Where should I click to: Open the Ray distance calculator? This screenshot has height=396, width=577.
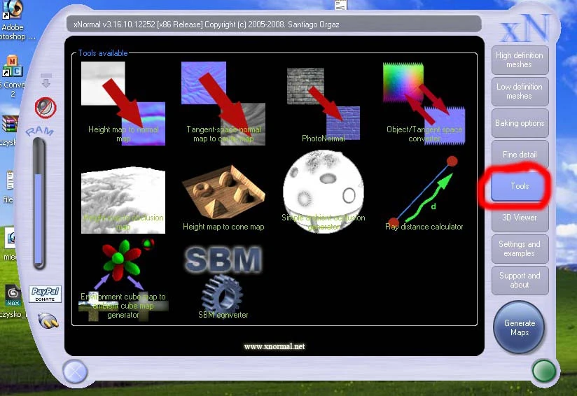(424, 193)
